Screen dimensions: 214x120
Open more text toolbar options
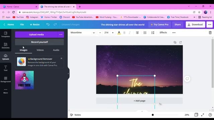[x=174, y=33]
